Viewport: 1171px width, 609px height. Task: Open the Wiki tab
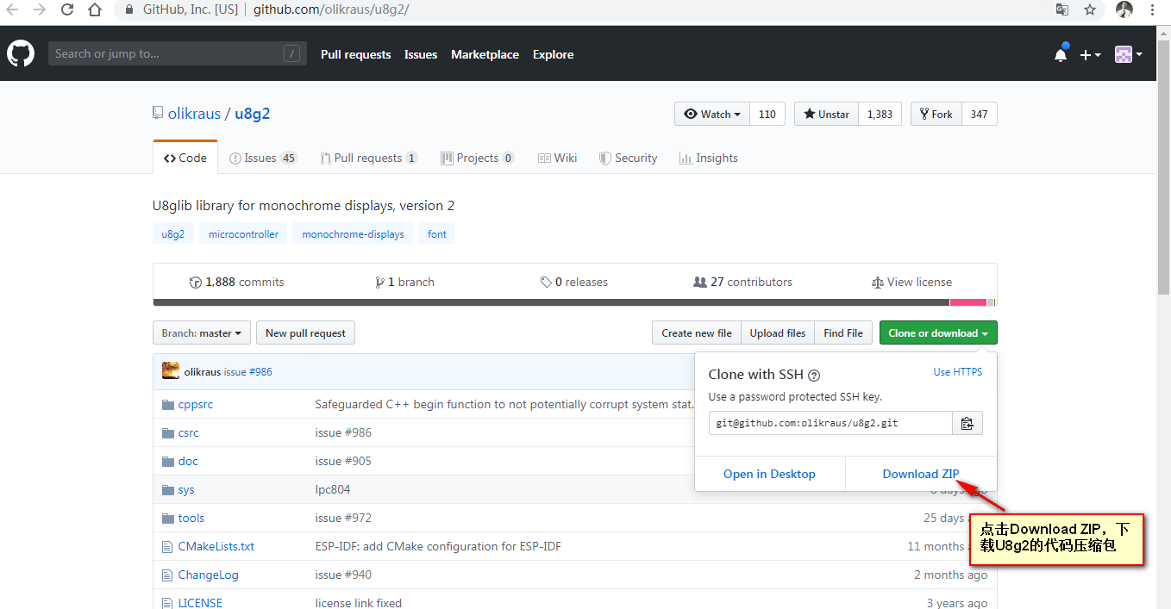(x=557, y=158)
